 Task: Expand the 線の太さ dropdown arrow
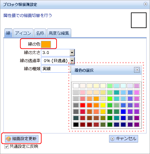point(72,53)
